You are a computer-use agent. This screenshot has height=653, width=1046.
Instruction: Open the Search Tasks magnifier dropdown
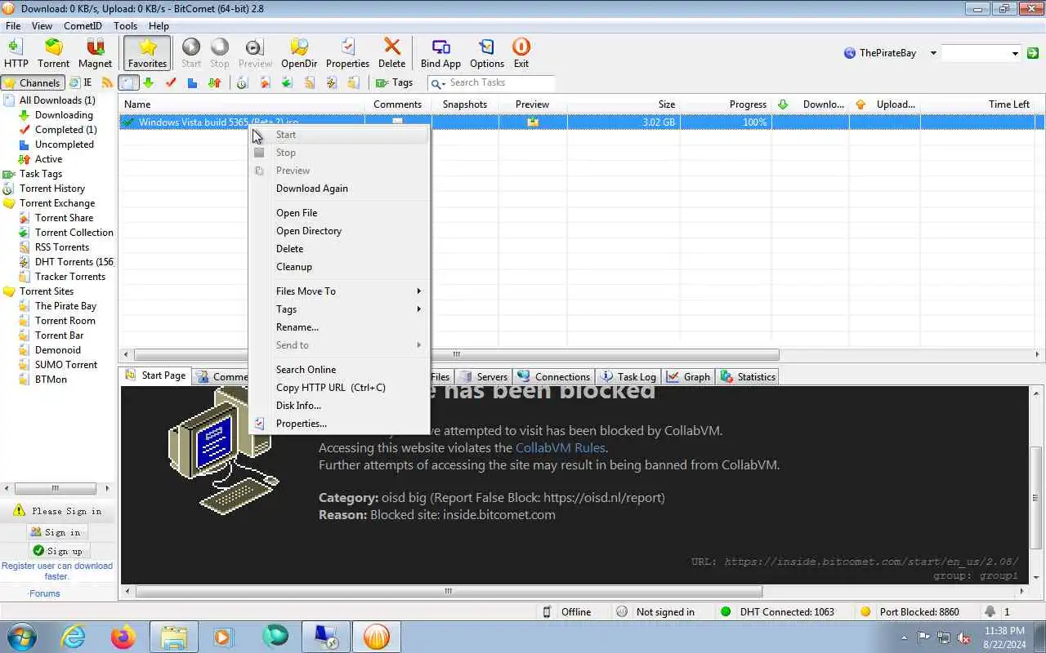[437, 83]
